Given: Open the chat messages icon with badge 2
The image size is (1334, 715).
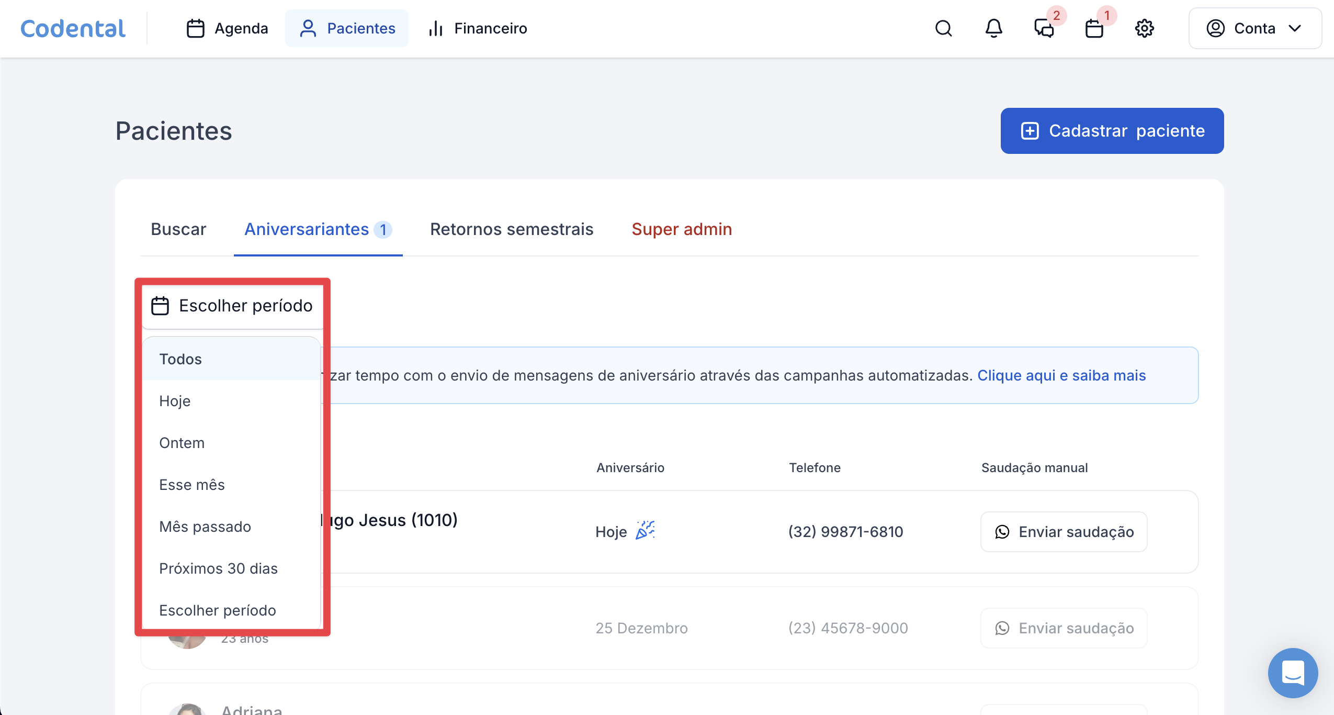Looking at the screenshot, I should 1044,28.
